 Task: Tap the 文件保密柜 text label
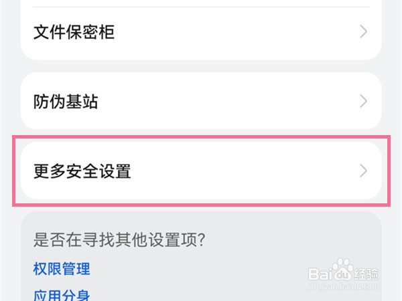coord(74,32)
